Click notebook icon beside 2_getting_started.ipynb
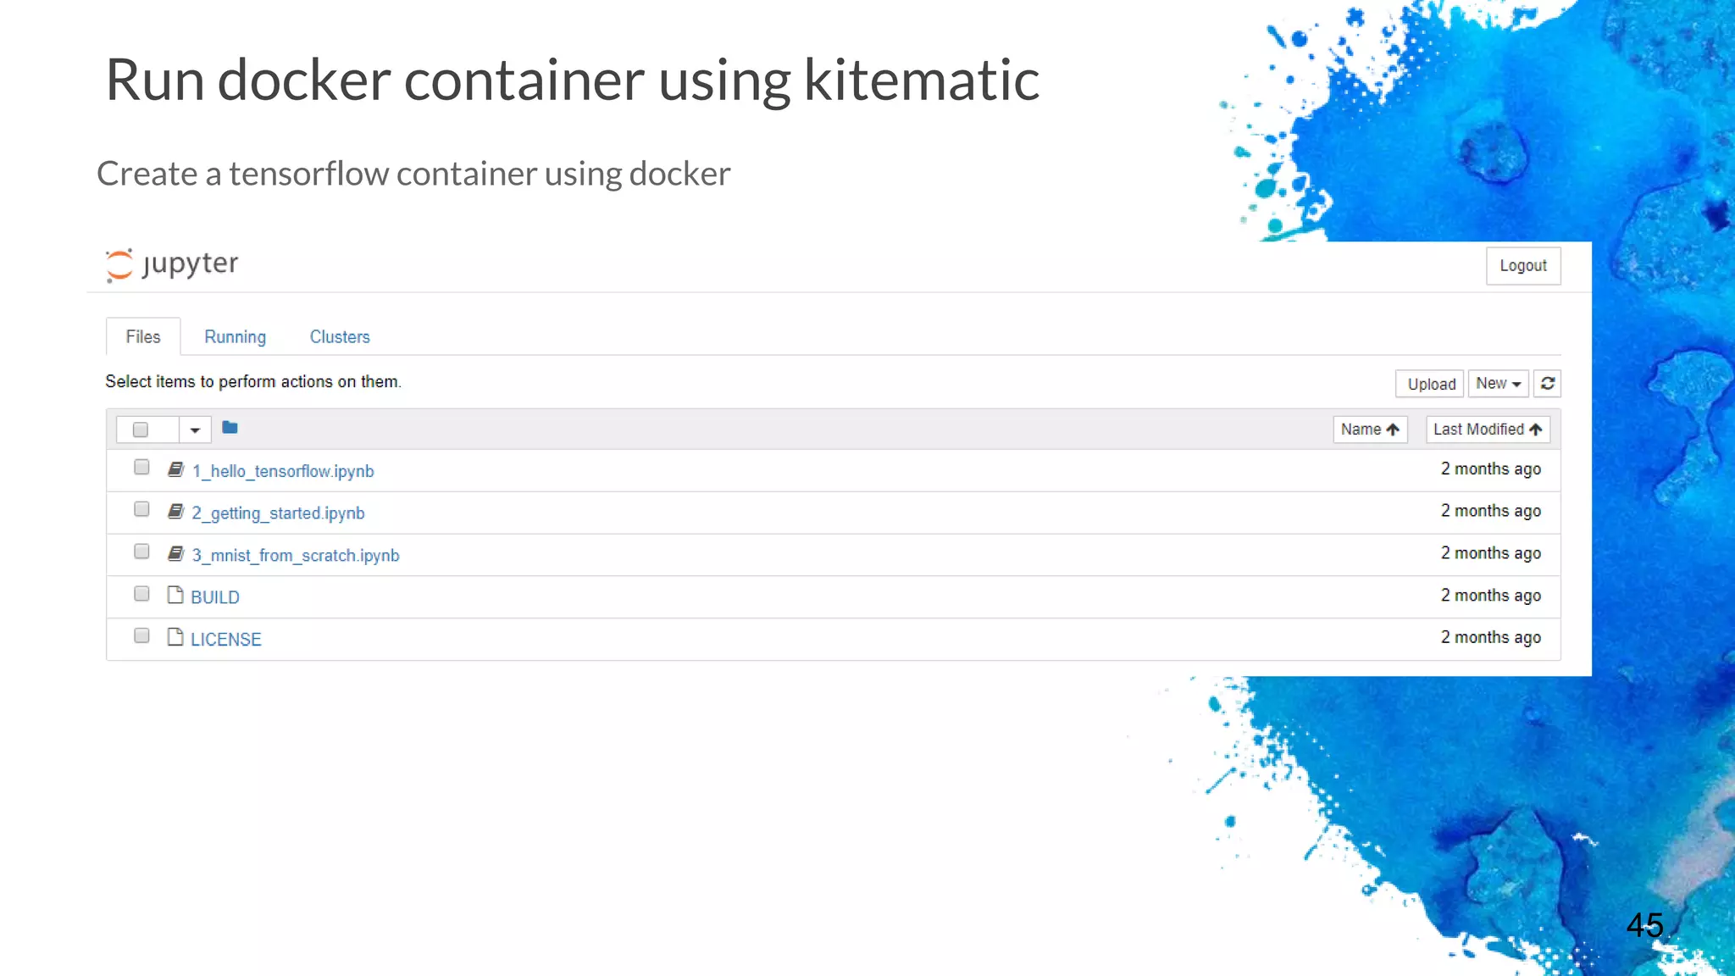 coord(175,512)
